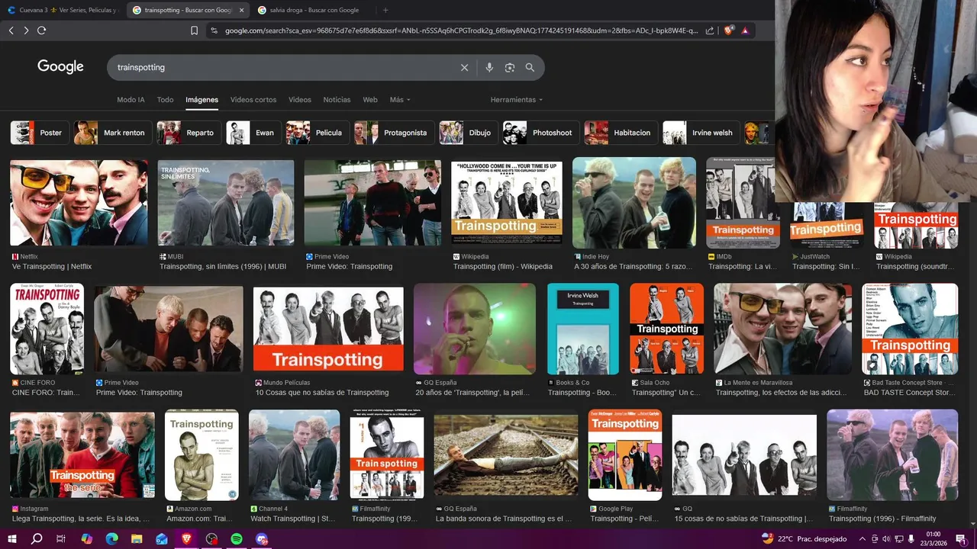Open the Wikipedia Trainspotting film poster image
977x549 pixels.
click(x=507, y=202)
